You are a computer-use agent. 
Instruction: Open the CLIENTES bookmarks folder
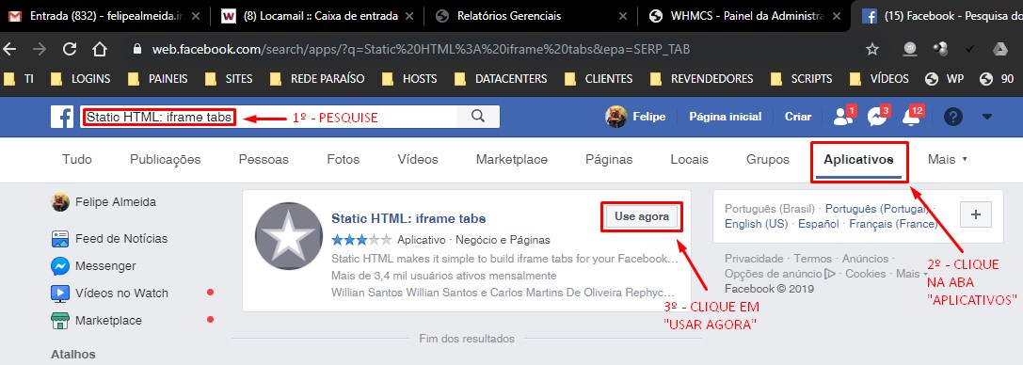point(599,79)
